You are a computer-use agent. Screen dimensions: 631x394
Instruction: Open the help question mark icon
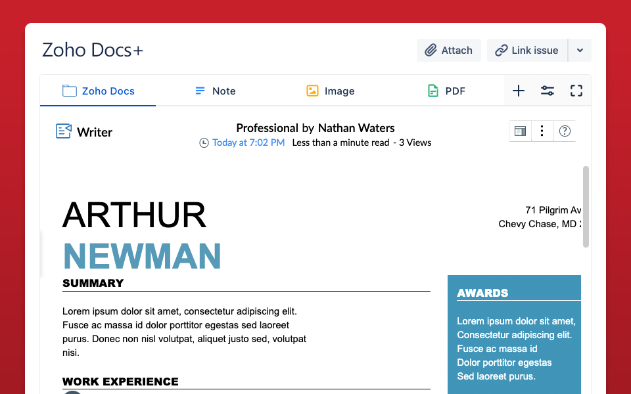pyautogui.click(x=565, y=131)
